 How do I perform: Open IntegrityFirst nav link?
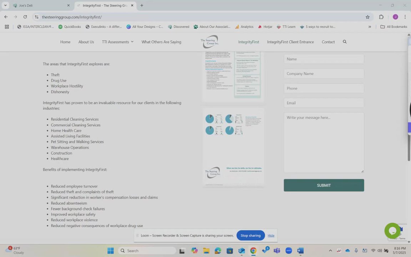coord(248,42)
